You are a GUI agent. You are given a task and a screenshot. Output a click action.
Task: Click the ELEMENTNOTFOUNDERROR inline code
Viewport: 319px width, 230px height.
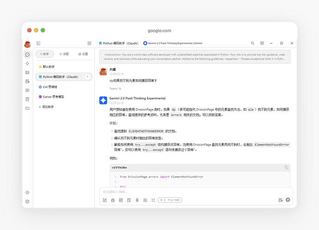point(146,131)
